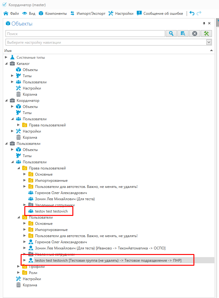Open the navigation settings dropdown
The height and width of the screenshot is (298, 219).
point(209,42)
